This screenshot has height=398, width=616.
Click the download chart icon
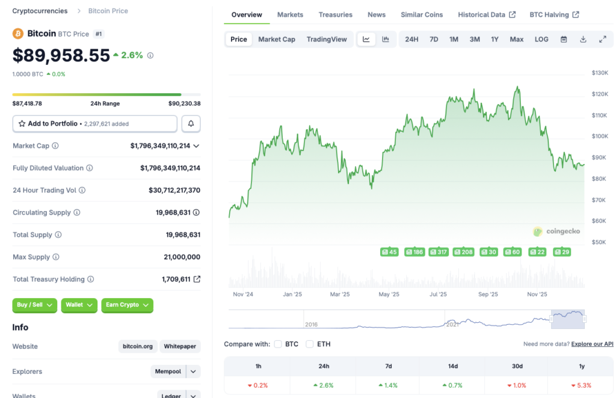[582, 38]
